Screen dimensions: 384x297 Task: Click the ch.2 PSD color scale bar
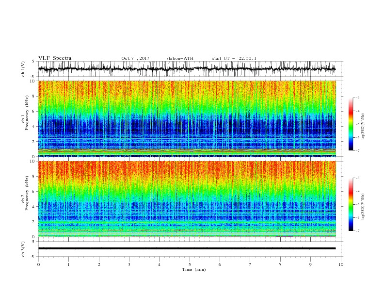(351, 204)
